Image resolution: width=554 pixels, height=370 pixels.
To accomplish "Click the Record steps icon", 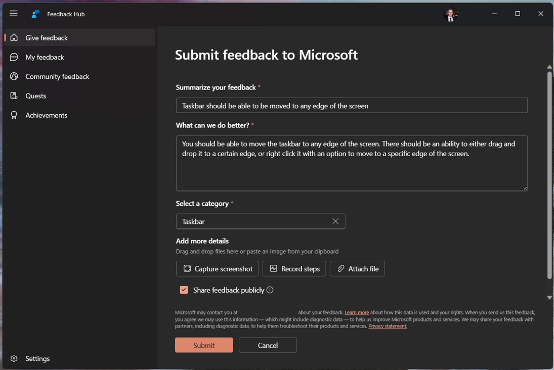I will pyautogui.click(x=273, y=268).
